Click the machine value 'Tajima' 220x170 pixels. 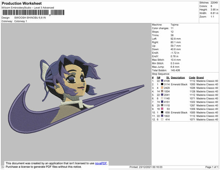(x=175, y=25)
